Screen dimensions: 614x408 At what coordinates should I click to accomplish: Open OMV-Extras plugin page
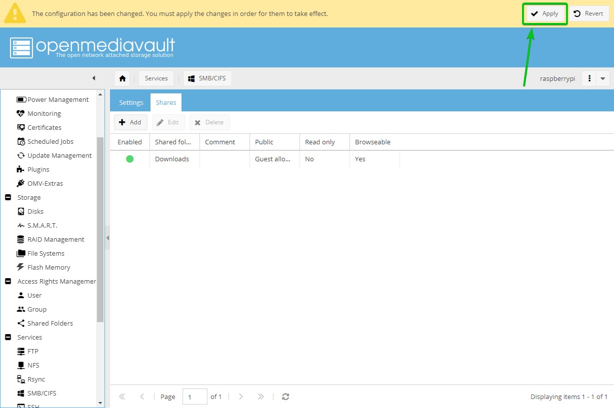click(x=45, y=183)
